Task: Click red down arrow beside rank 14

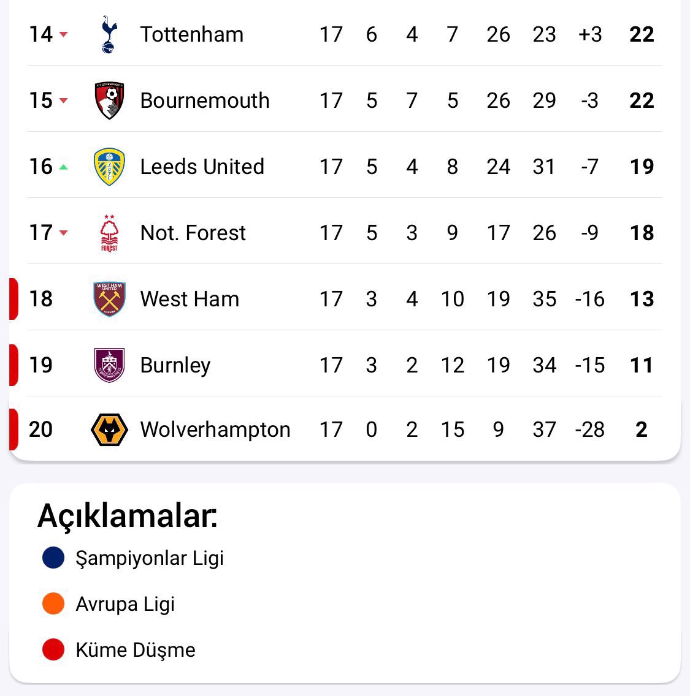Action: pos(63,34)
